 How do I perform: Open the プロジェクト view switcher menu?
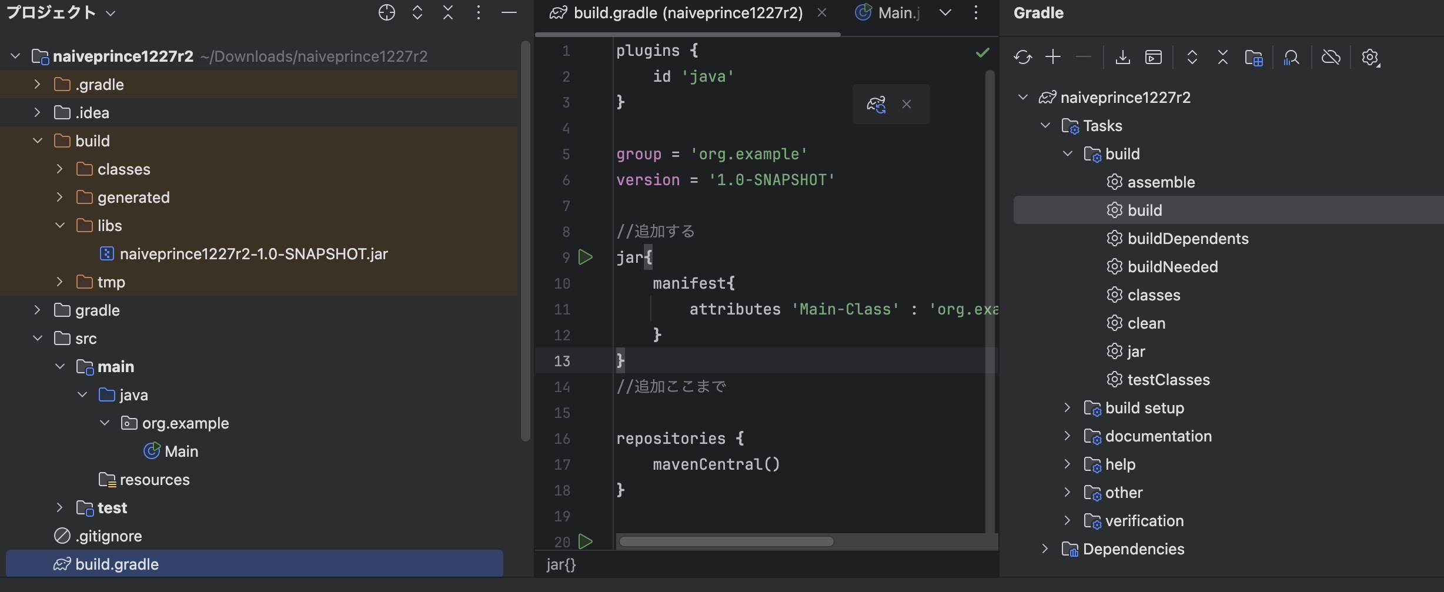111,12
